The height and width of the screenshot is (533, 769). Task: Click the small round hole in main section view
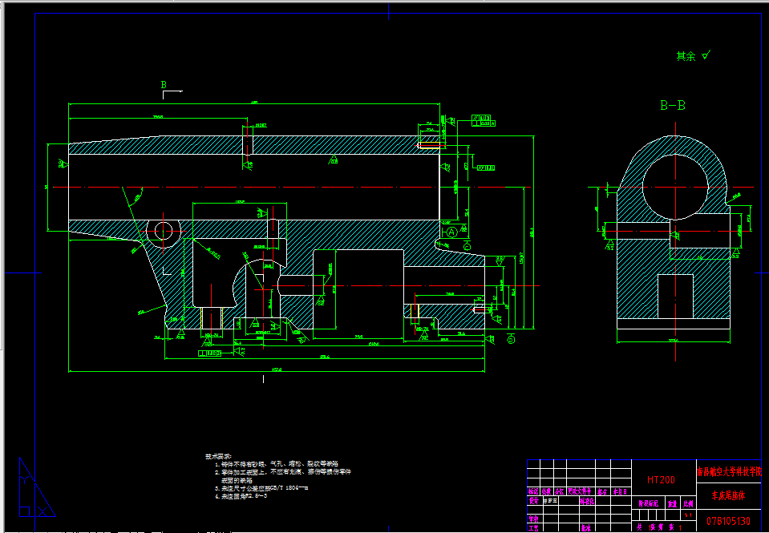[x=164, y=231]
